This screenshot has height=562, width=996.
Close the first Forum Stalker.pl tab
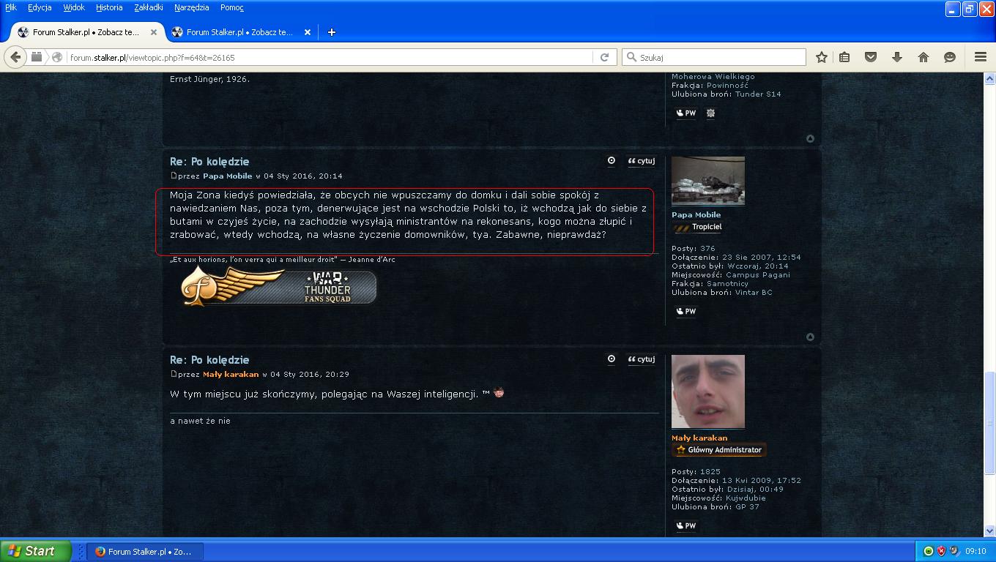tap(154, 32)
